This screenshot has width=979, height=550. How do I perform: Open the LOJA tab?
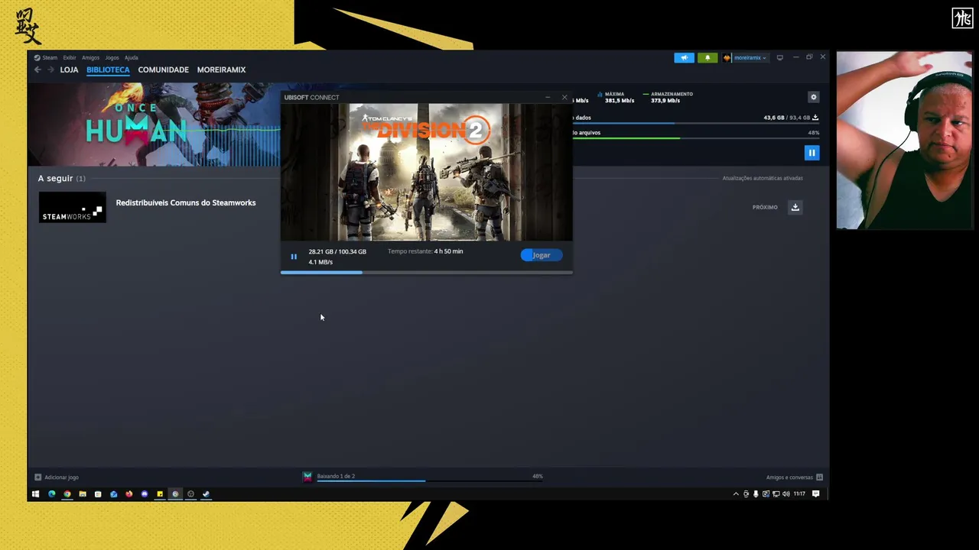[x=69, y=70]
